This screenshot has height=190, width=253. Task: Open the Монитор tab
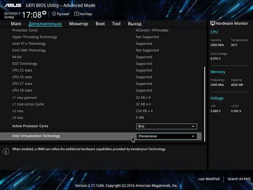79,24
